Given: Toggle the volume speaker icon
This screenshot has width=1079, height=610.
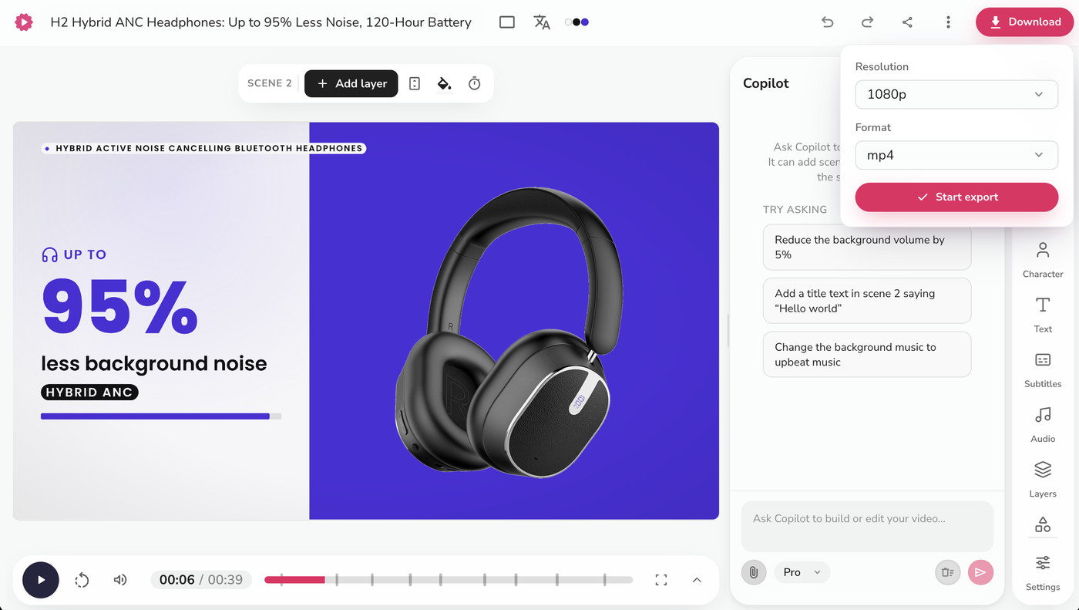Looking at the screenshot, I should (120, 580).
